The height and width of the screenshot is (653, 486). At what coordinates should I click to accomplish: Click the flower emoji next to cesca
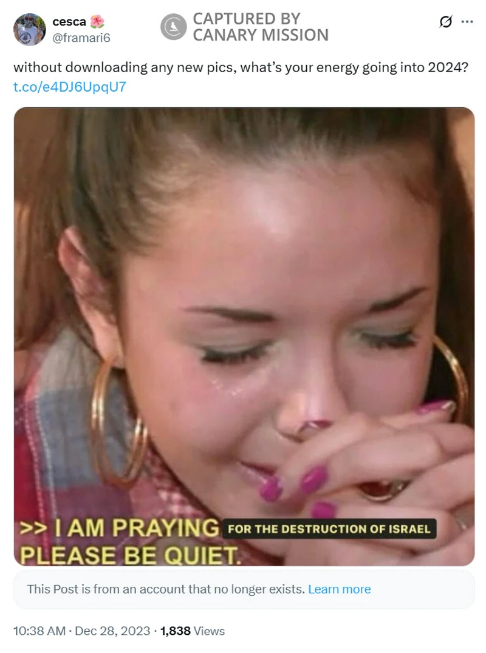point(97,21)
